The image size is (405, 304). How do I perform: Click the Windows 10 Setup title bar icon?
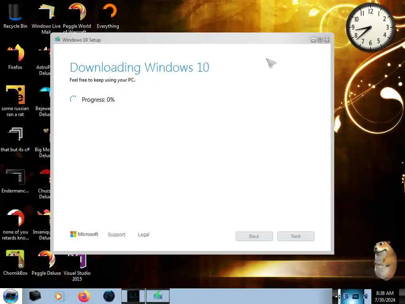[58, 39]
